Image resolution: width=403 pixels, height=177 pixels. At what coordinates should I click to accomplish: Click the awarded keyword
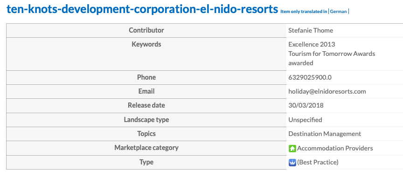[x=301, y=63]
